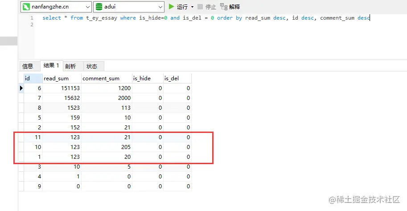Select the comment_sum cell 2000

tap(107, 98)
